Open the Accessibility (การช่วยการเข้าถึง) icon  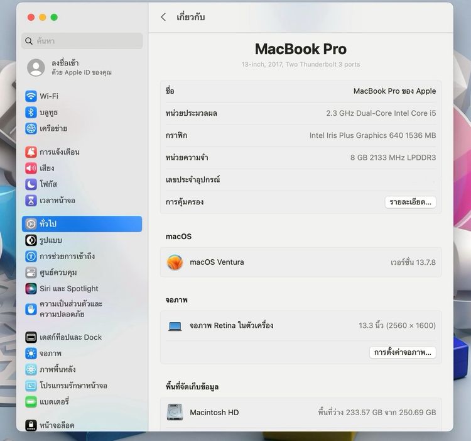(31, 256)
